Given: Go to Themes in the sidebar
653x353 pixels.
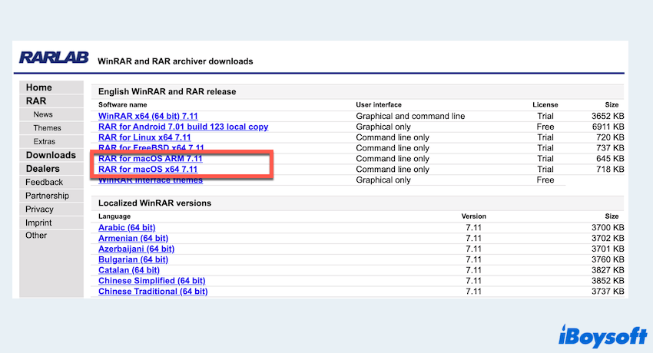Looking at the screenshot, I should coord(47,128).
